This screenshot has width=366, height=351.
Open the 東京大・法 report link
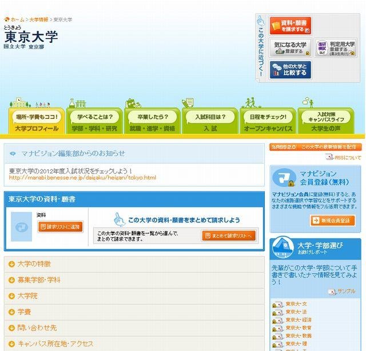(296, 312)
